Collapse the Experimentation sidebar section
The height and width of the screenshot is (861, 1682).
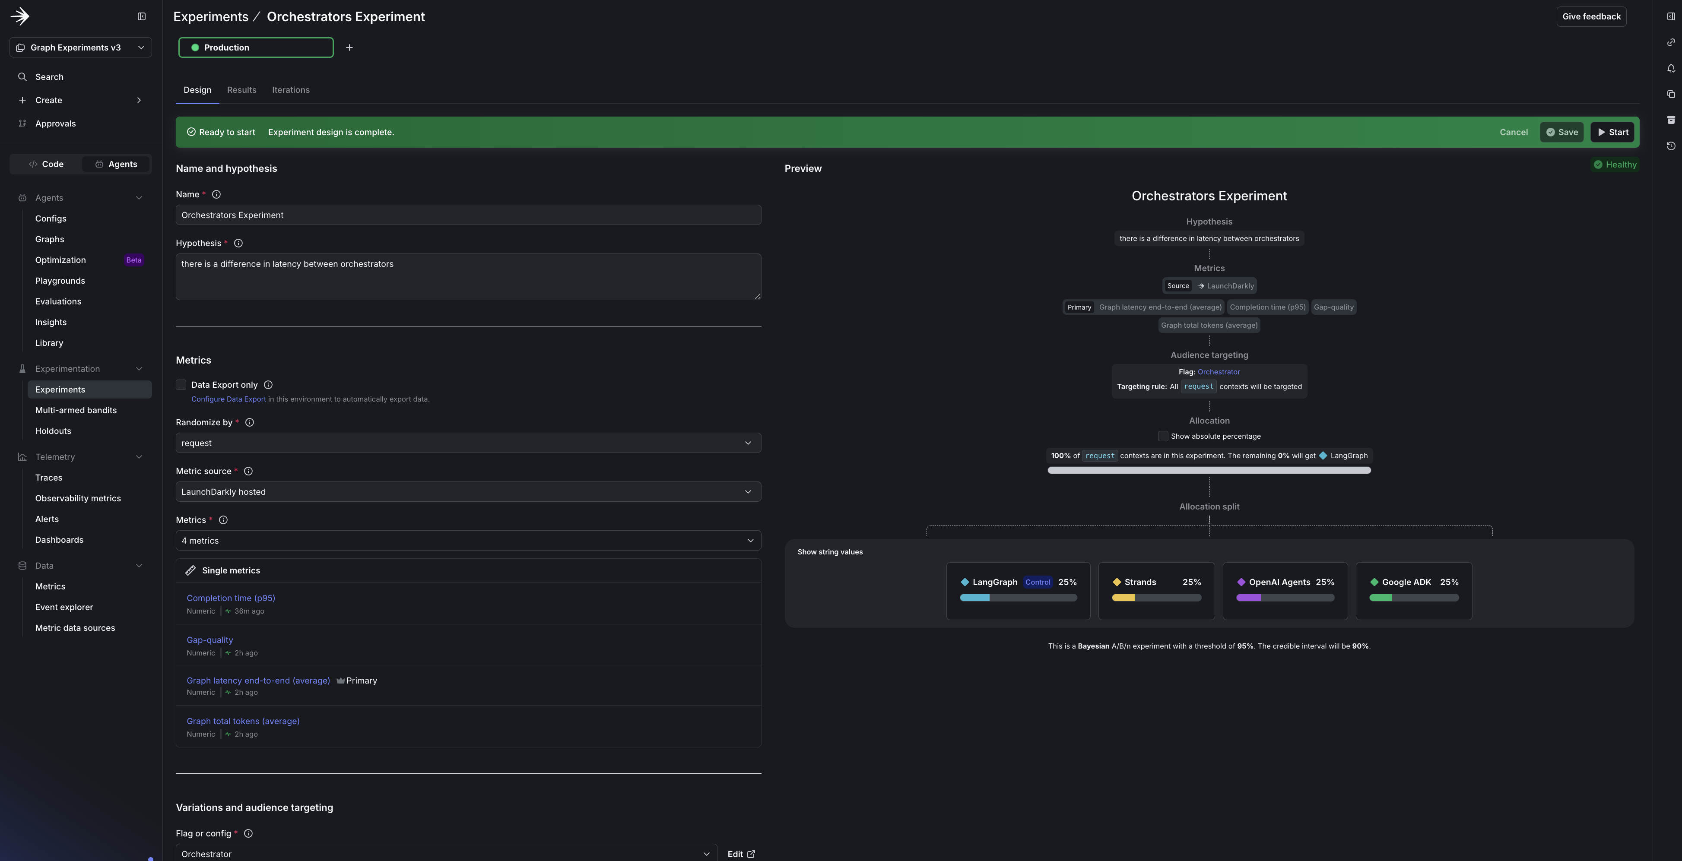[138, 369]
